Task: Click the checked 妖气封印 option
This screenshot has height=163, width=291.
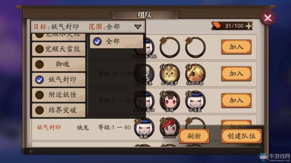Action: (x=59, y=80)
